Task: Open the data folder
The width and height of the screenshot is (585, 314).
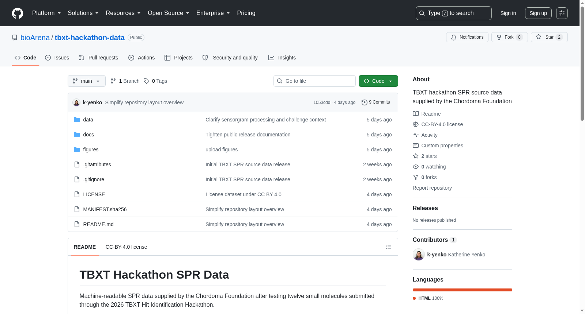Action: (x=88, y=120)
